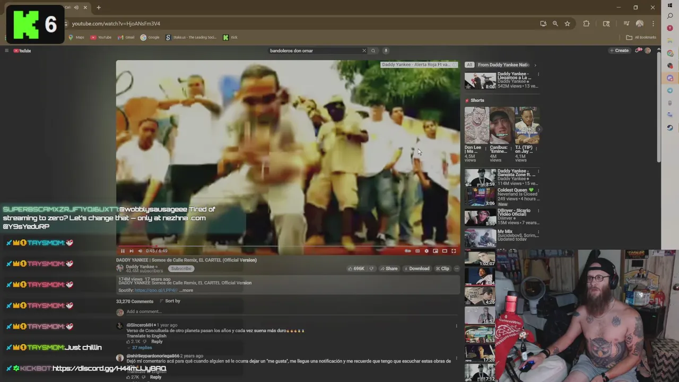
Task: Open Gmail bookmark
Action: pos(127,37)
